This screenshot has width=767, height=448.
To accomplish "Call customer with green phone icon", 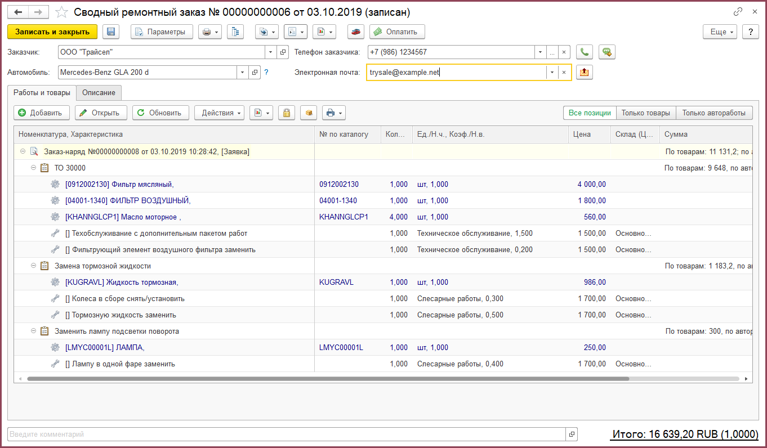I will point(585,52).
